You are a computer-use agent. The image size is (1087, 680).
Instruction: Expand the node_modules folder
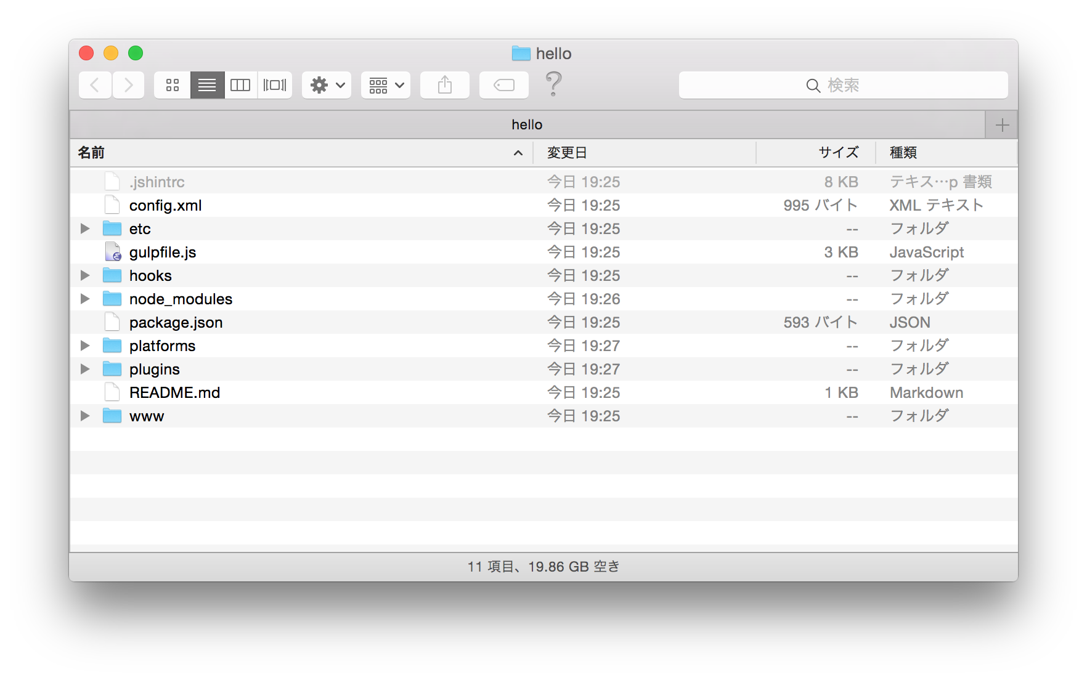click(x=85, y=299)
